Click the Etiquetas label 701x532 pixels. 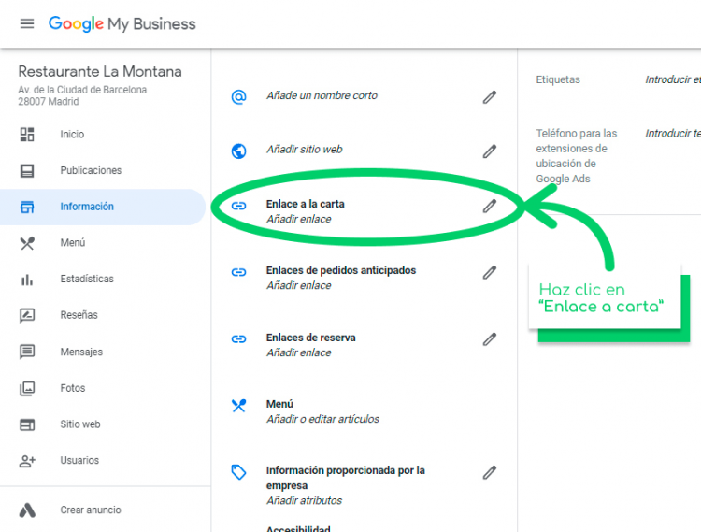[558, 79]
